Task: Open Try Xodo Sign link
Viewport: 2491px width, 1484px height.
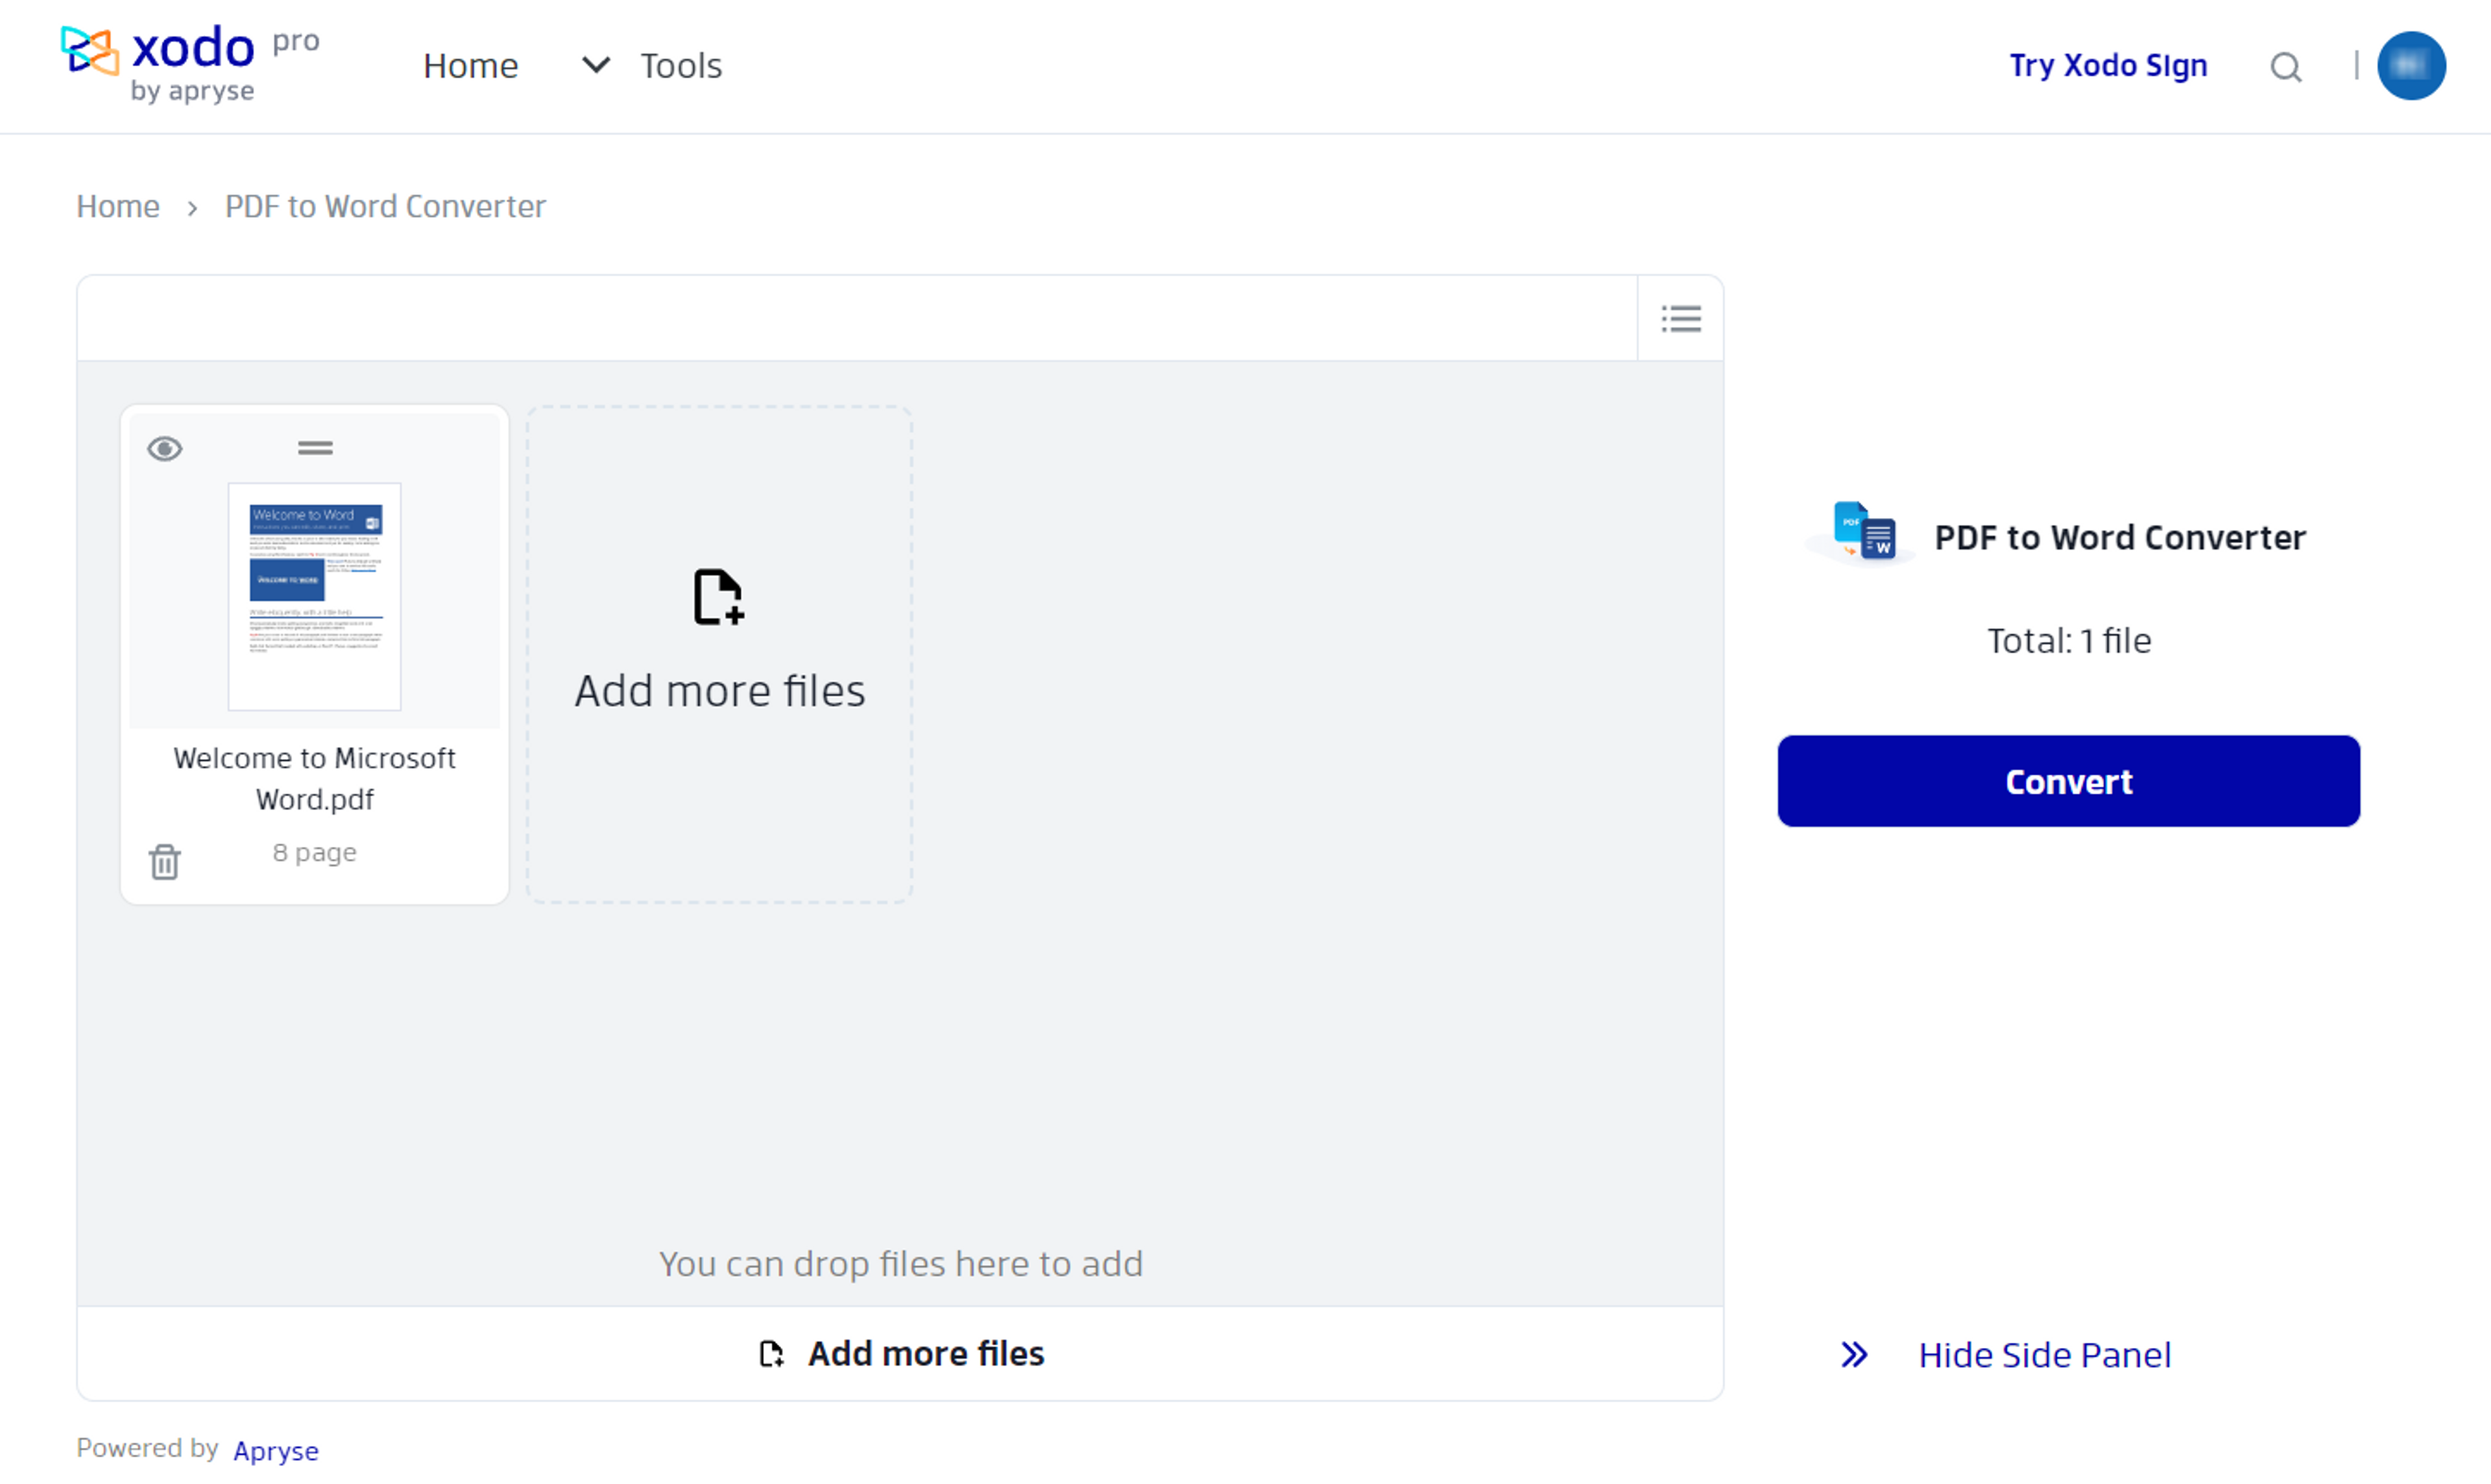Action: (x=2108, y=66)
